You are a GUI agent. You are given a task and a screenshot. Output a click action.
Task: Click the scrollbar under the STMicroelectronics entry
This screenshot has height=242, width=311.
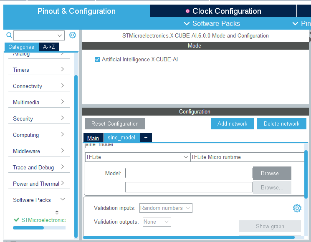(x=28, y=228)
